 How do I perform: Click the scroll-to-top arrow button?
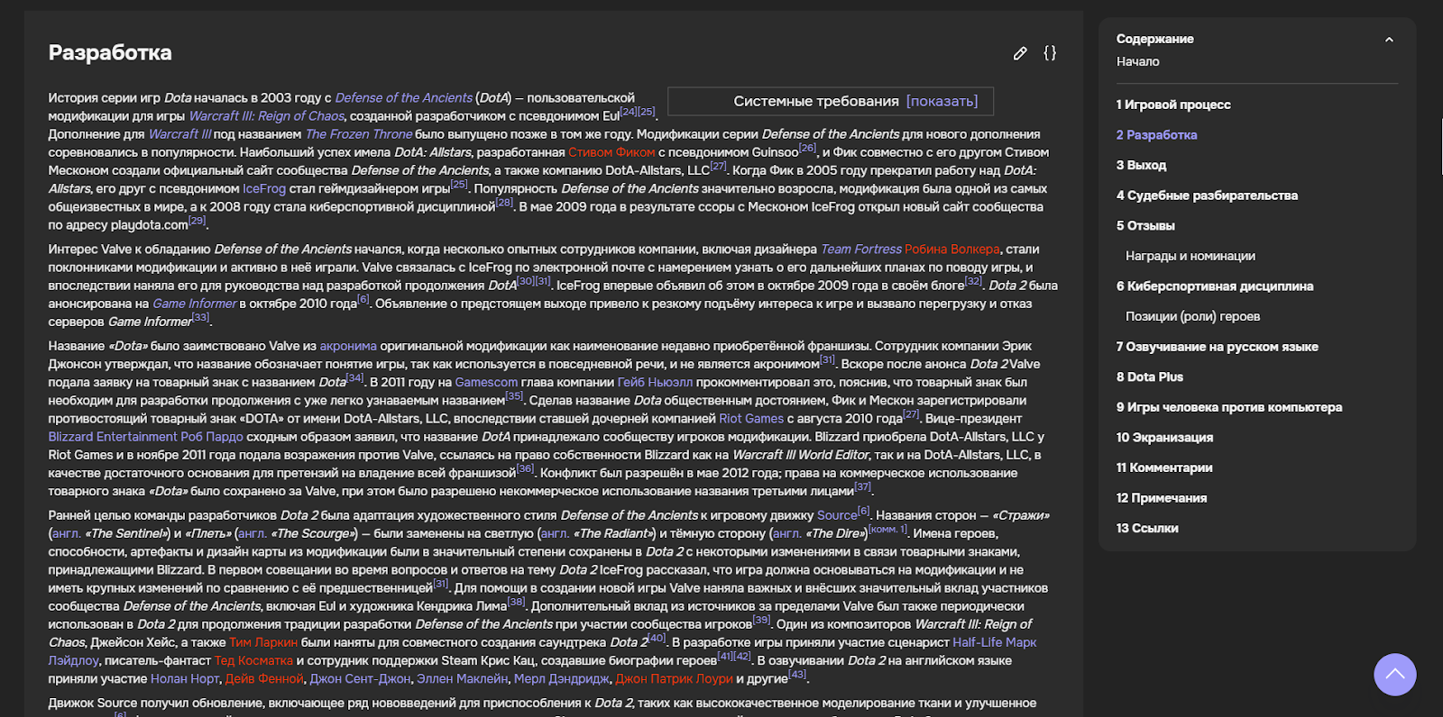point(1395,675)
